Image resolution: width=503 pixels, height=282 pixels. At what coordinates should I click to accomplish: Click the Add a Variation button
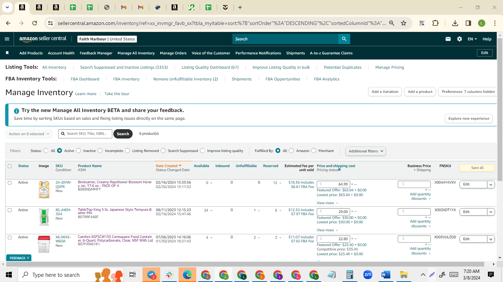coord(385,91)
